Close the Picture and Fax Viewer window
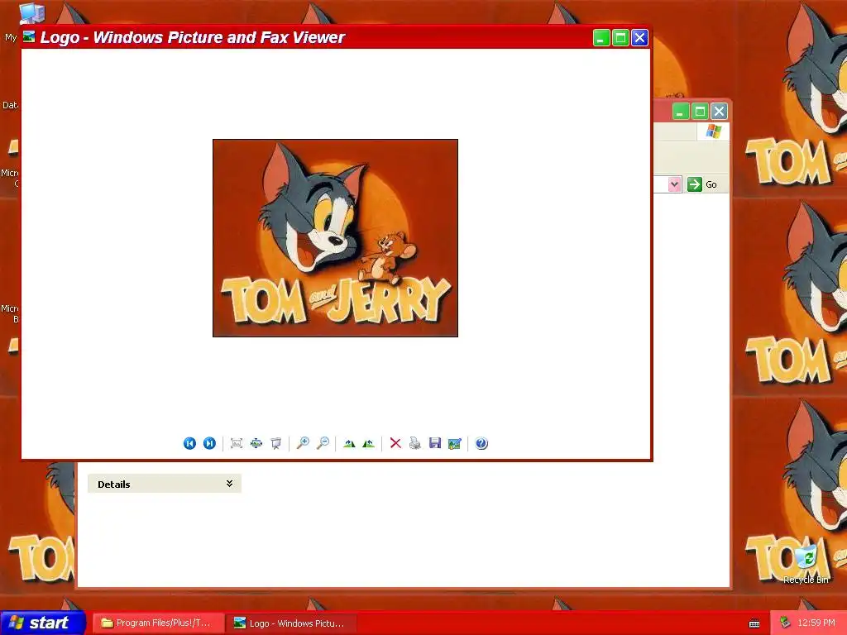 (640, 38)
